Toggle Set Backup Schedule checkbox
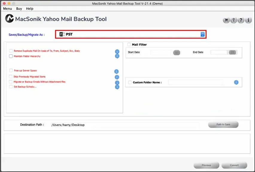255x172 pixels. click(11, 87)
